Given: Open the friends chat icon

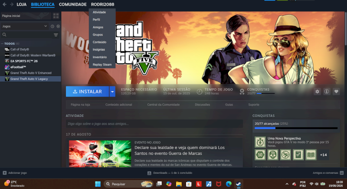Looking at the screenshot, I should tap(342, 173).
